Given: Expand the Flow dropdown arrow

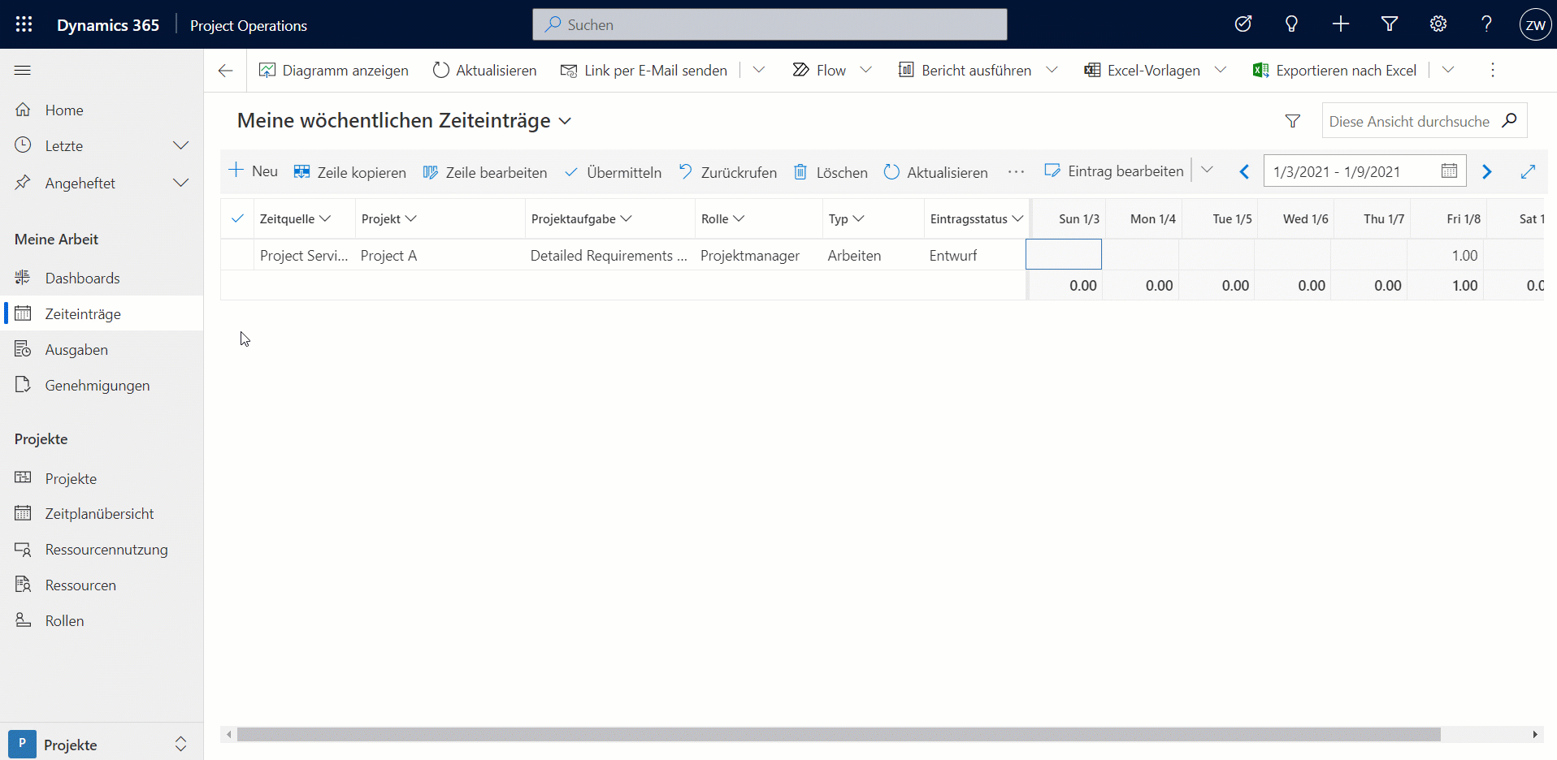Looking at the screenshot, I should coord(866,70).
